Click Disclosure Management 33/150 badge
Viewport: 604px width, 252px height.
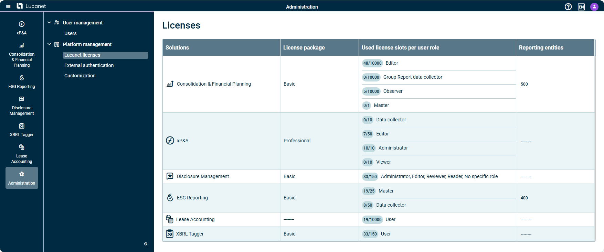click(370, 176)
